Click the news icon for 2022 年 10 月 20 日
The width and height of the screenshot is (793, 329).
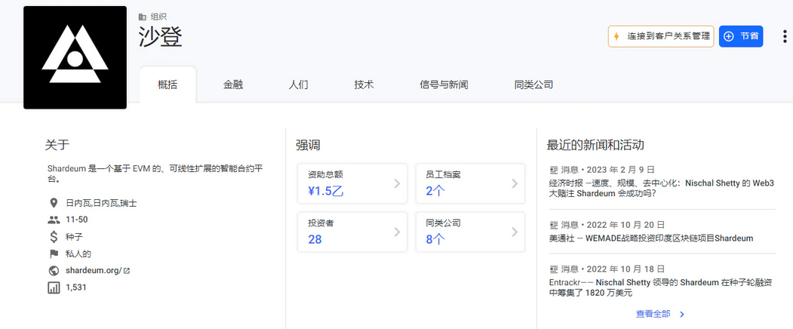coord(553,225)
